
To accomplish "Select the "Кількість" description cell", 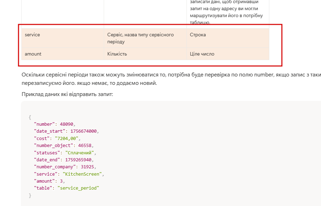I will point(117,54).
